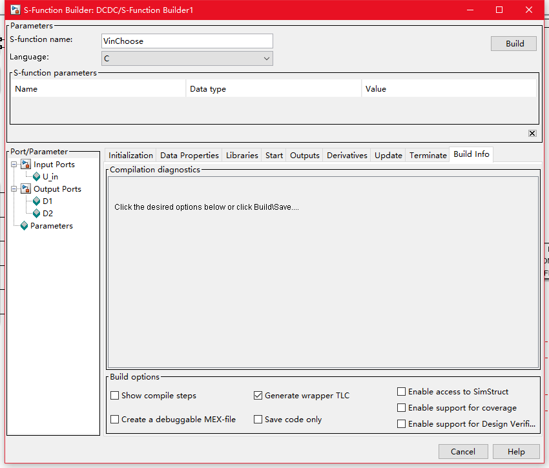Select the Parameters tree entry
549x468 pixels.
click(52, 226)
